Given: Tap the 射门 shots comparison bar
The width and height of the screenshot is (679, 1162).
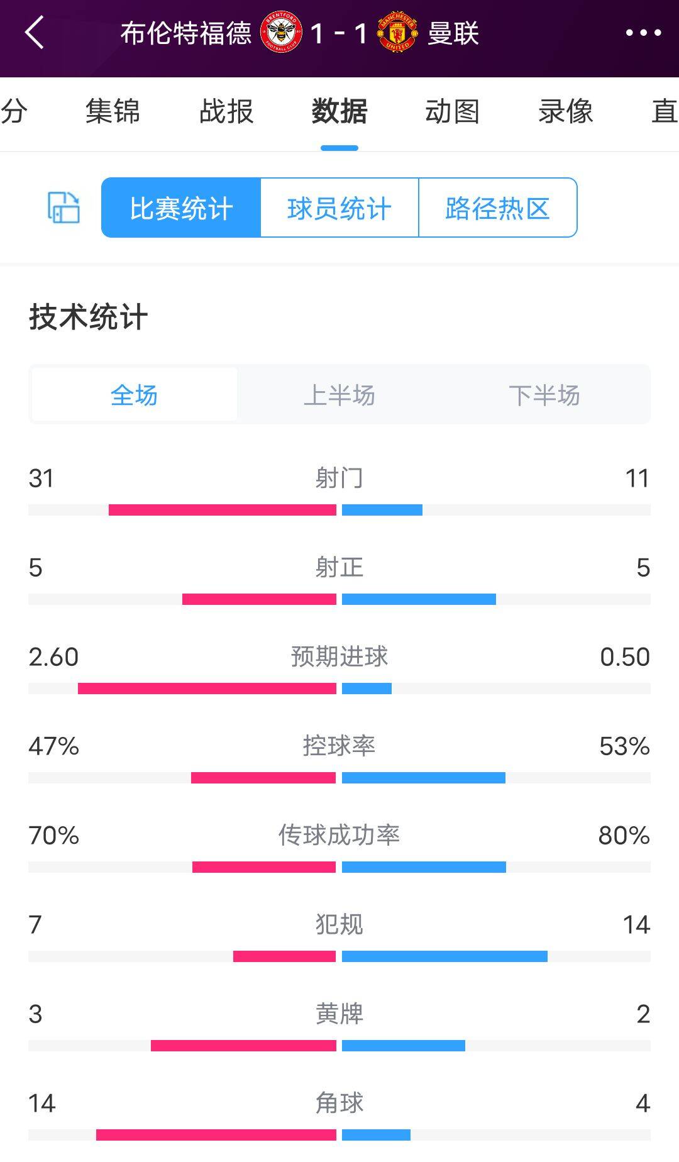Looking at the screenshot, I should point(339,509).
